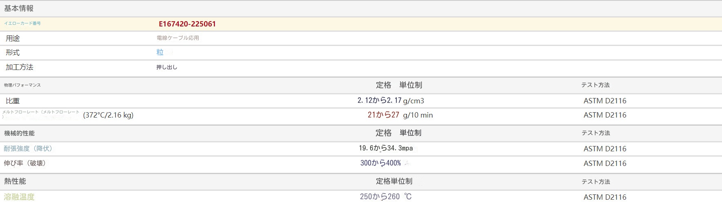722x218 pixels.
Task: Click the 伸び率（破壊） row label
Action: [x=25, y=163]
